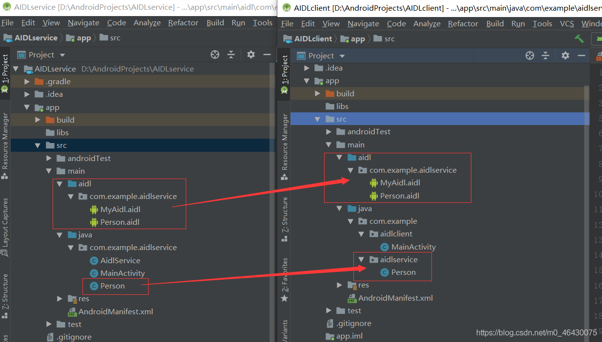Image resolution: width=602 pixels, height=342 pixels.
Task: Click locate-in-project target icon in AIDLservice panel
Action: pyautogui.click(x=215, y=54)
